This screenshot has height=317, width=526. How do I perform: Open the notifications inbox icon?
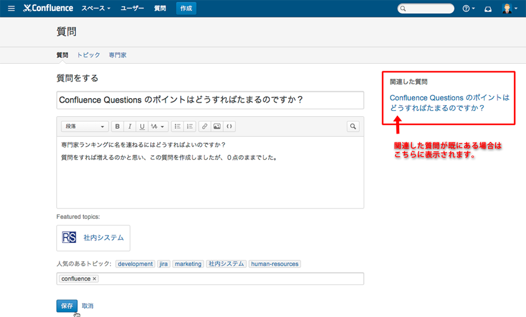tap(488, 9)
